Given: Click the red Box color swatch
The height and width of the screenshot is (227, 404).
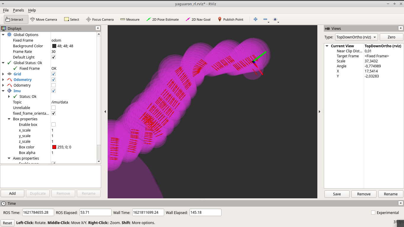Looking at the screenshot, I should point(54,147).
